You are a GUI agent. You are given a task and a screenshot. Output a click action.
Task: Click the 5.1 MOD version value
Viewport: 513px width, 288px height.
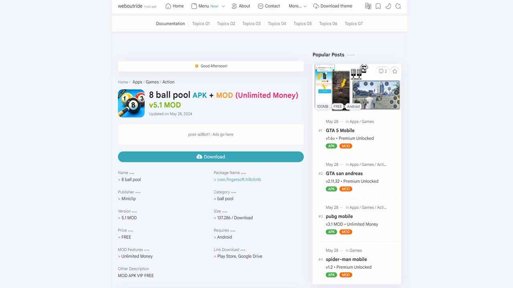coord(129,218)
